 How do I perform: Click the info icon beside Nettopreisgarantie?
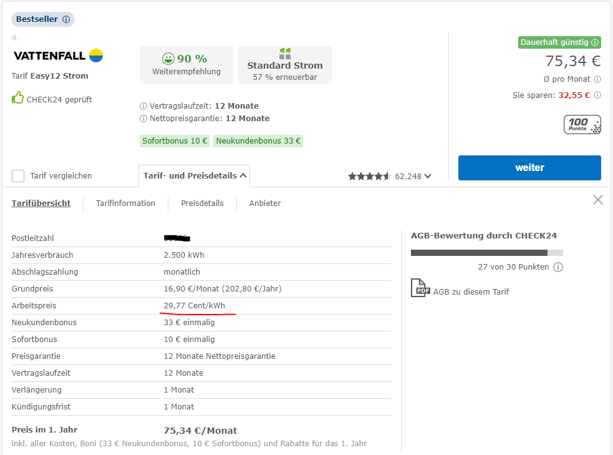tap(143, 119)
